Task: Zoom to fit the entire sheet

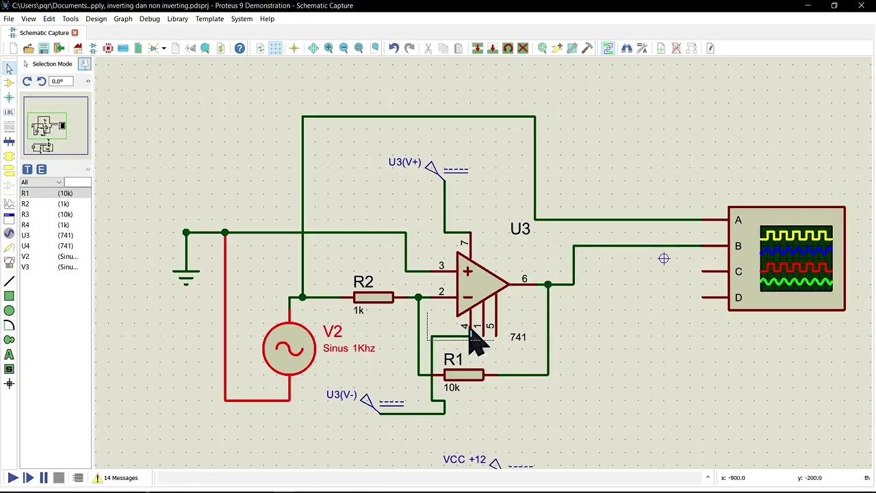Action: point(359,48)
